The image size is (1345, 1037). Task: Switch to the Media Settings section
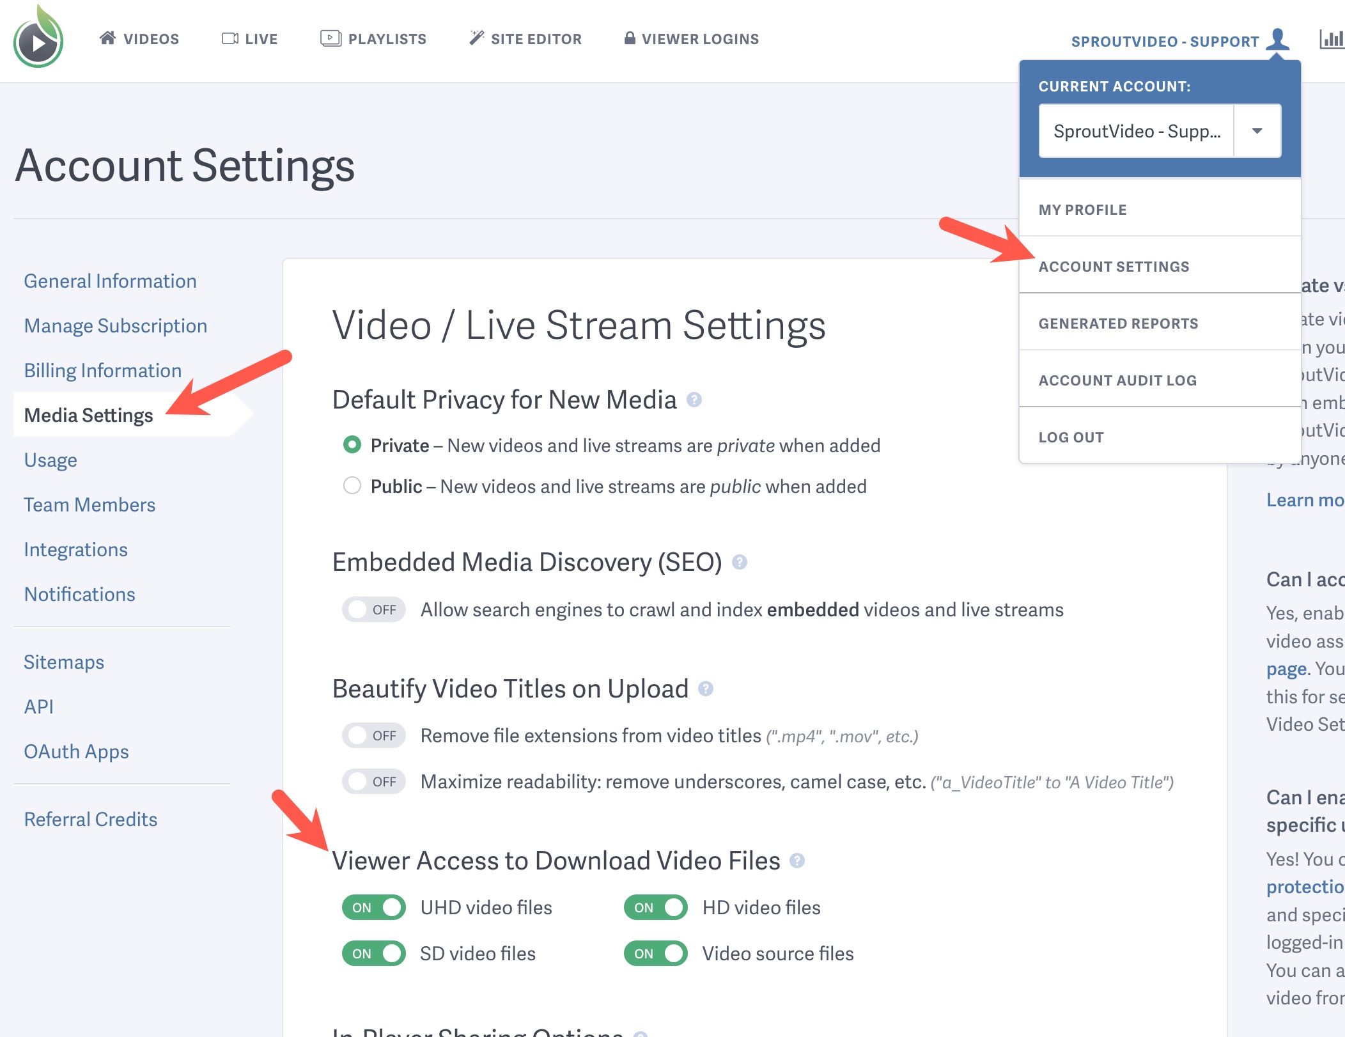pyautogui.click(x=89, y=415)
